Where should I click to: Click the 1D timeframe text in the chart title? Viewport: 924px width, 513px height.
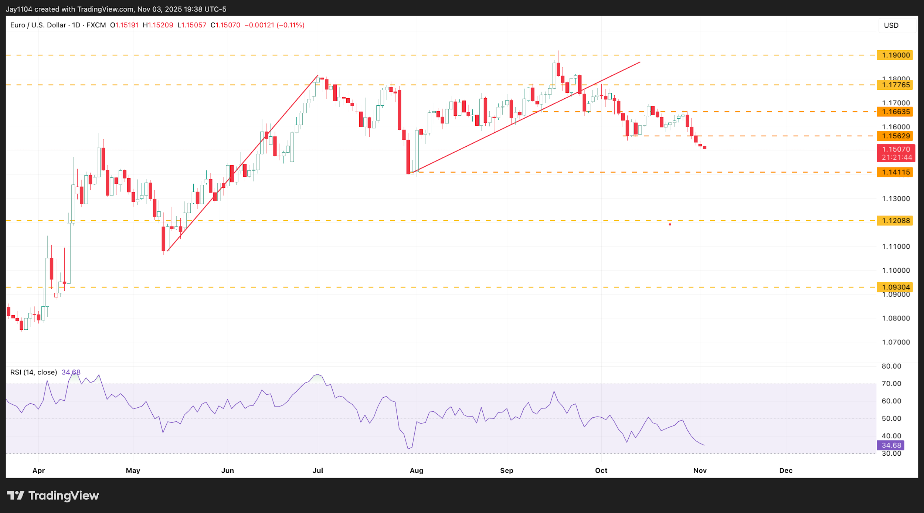tap(76, 25)
